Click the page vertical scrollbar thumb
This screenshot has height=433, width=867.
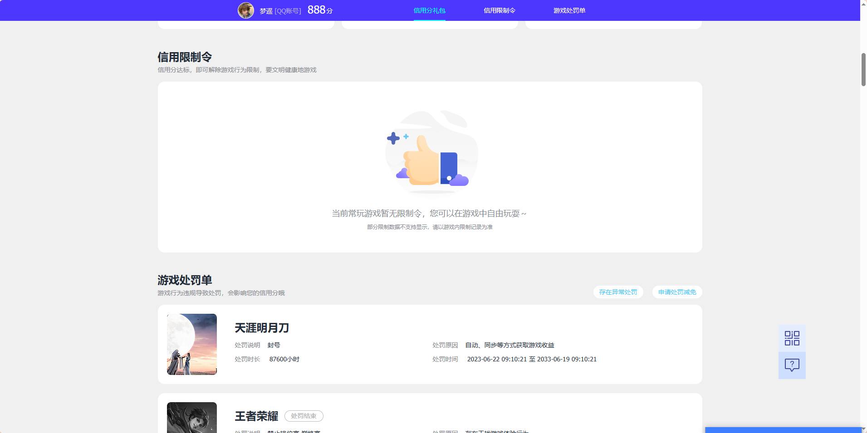pyautogui.click(x=863, y=69)
